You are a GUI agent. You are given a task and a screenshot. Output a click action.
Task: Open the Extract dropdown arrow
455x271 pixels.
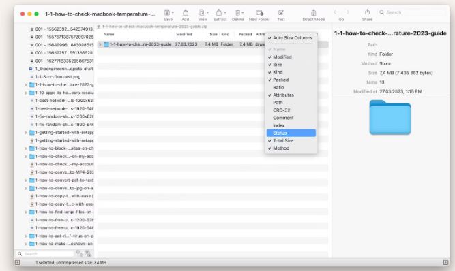click(x=225, y=13)
